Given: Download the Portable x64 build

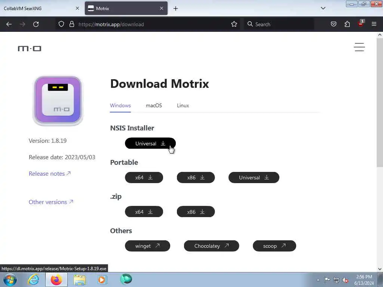Looking at the screenshot, I should click(x=144, y=178).
